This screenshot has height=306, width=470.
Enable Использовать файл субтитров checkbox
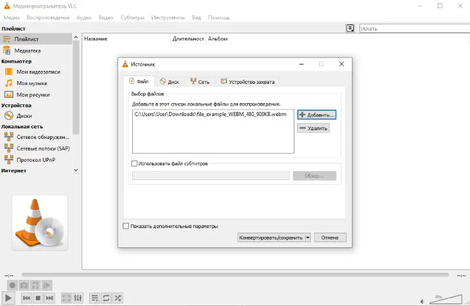135,164
